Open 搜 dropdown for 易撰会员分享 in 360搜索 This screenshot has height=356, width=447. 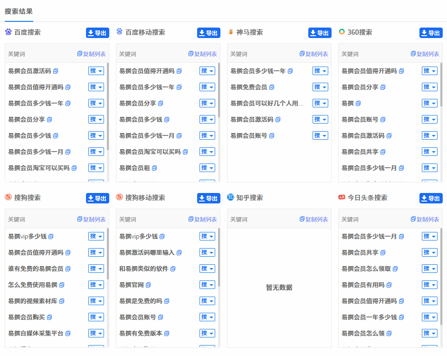[x=429, y=87]
